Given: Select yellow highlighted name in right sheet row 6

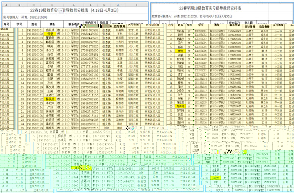Looking at the screenshot, I should tap(180, 51).
